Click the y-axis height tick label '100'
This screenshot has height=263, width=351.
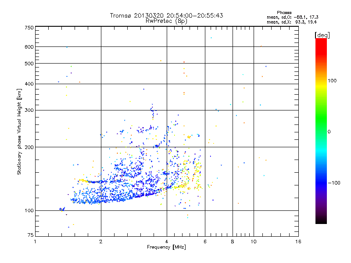click(x=29, y=211)
